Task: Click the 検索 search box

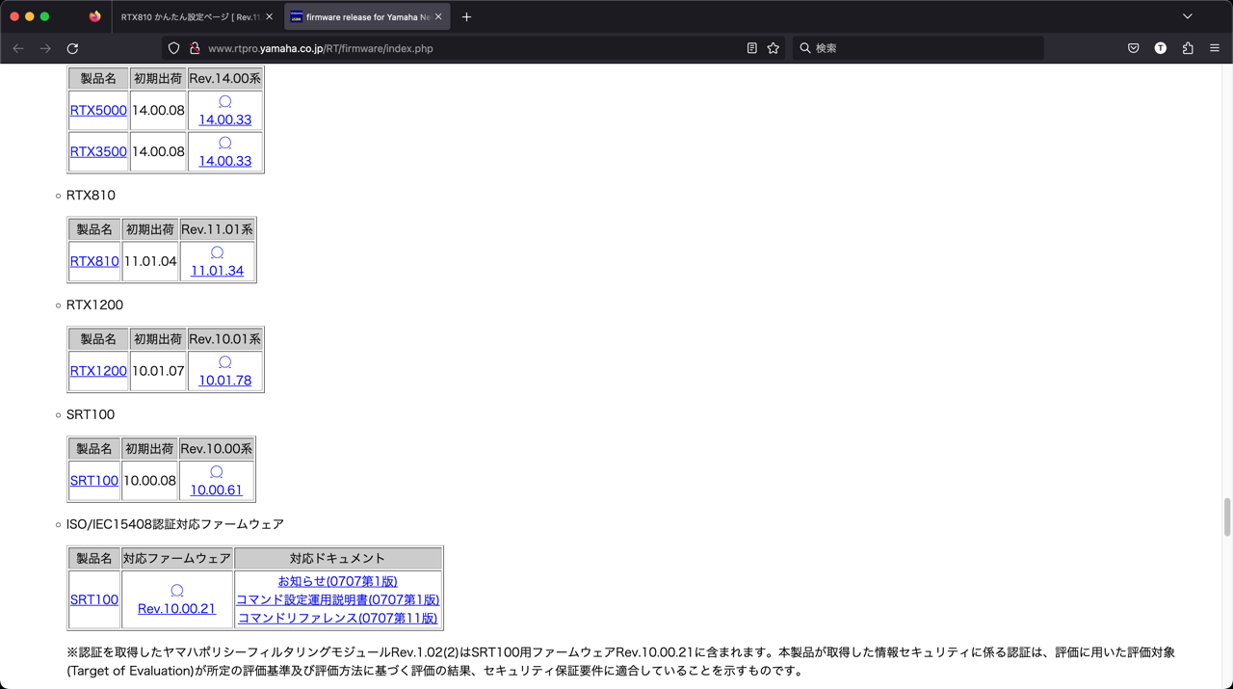Action: [x=918, y=48]
